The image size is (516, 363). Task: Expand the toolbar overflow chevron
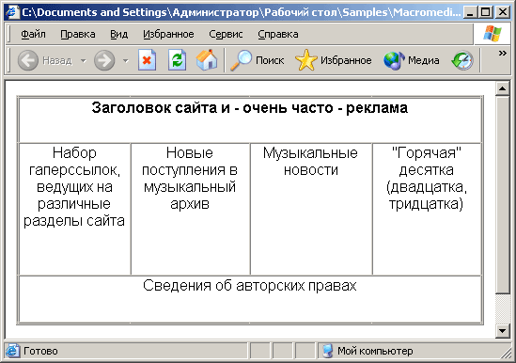click(x=502, y=53)
